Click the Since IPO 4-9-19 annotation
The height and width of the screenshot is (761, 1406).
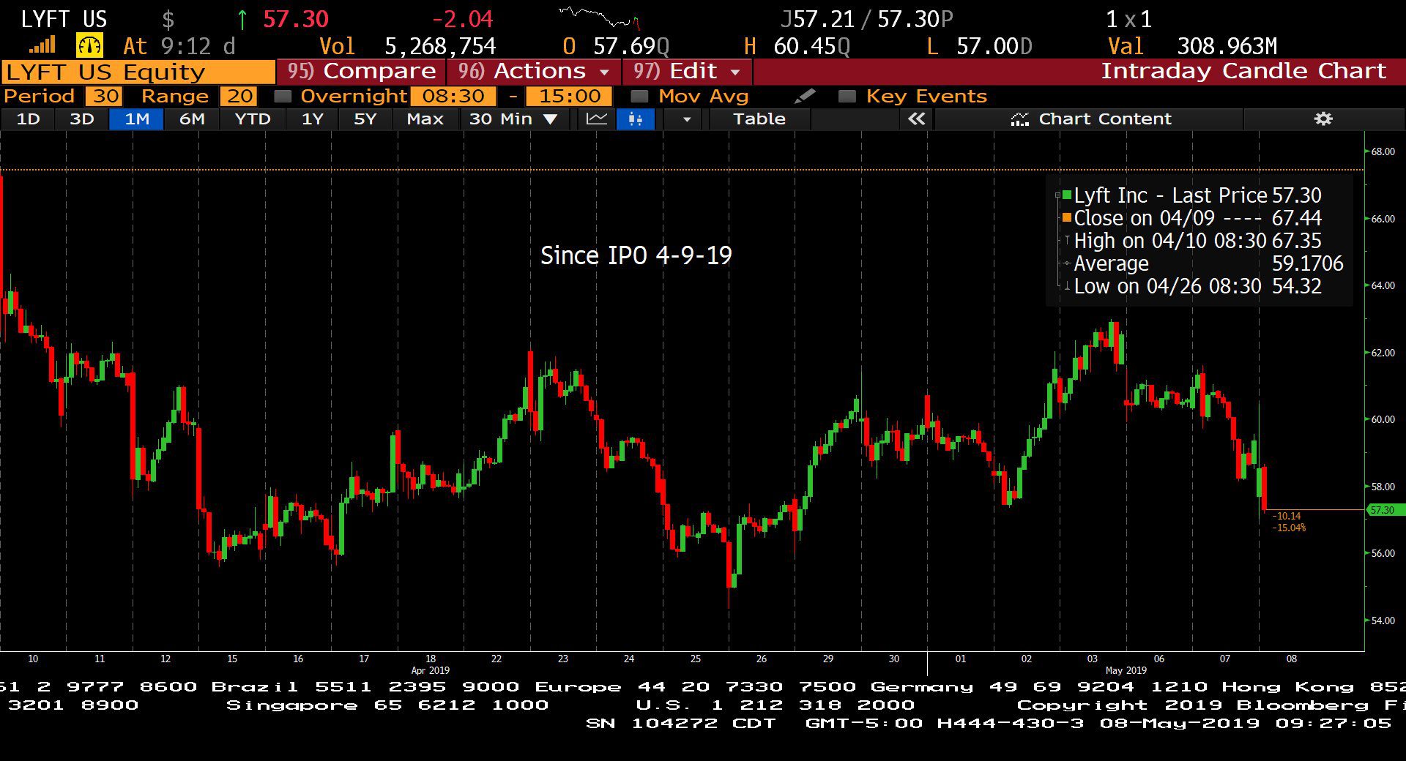coord(636,255)
